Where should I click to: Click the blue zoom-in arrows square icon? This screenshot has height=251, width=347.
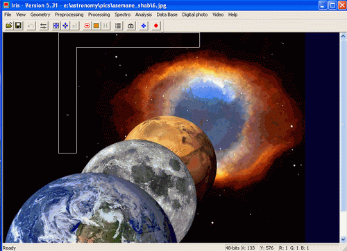point(56,26)
